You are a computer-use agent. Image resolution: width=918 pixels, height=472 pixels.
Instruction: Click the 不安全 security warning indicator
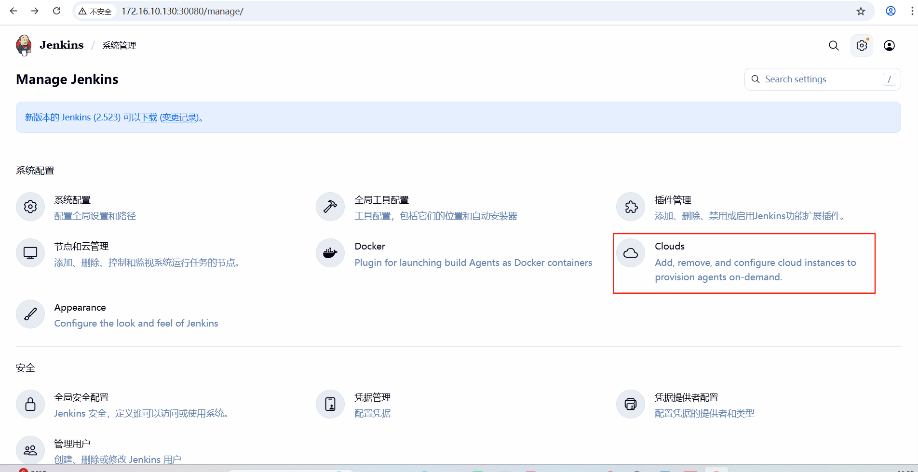95,11
